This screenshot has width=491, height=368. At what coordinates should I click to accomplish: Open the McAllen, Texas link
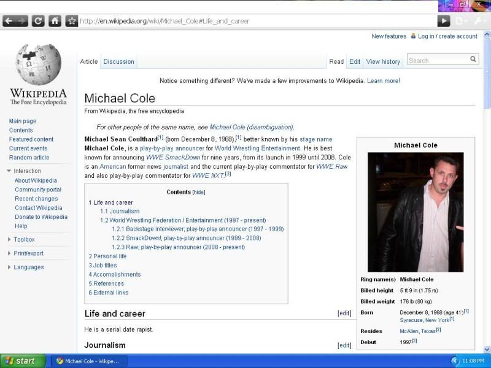click(x=417, y=331)
